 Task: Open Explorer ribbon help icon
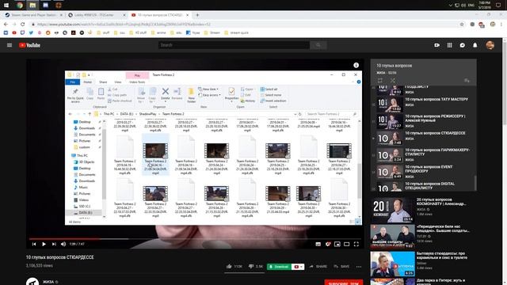tap(359, 82)
